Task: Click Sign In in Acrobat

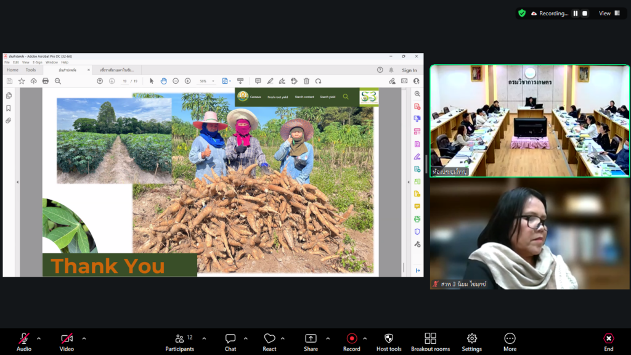Action: point(409,70)
